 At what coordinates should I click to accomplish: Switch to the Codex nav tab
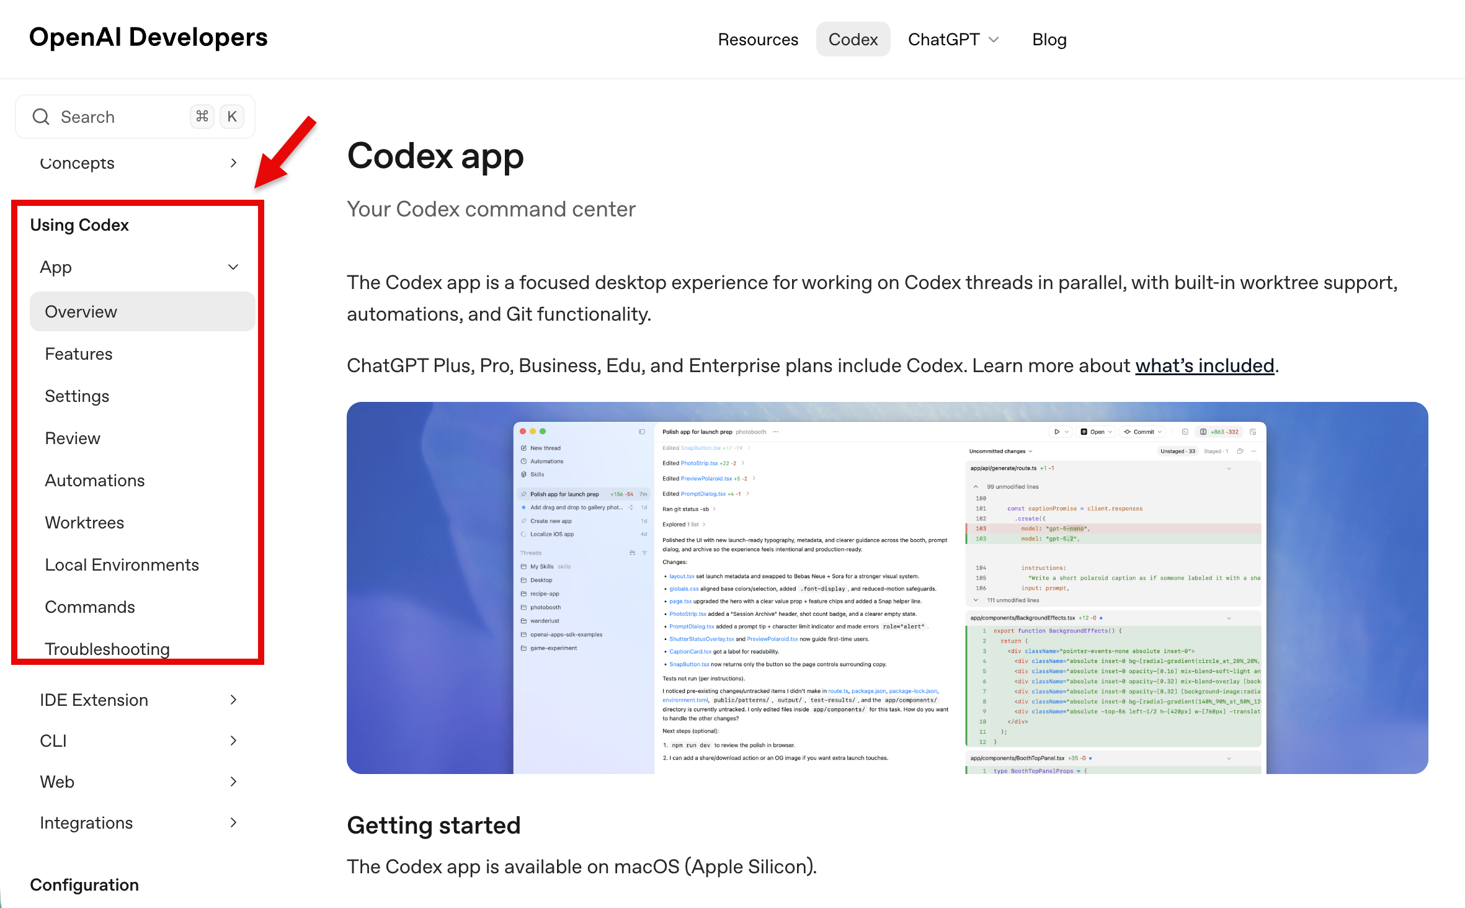coord(853,40)
